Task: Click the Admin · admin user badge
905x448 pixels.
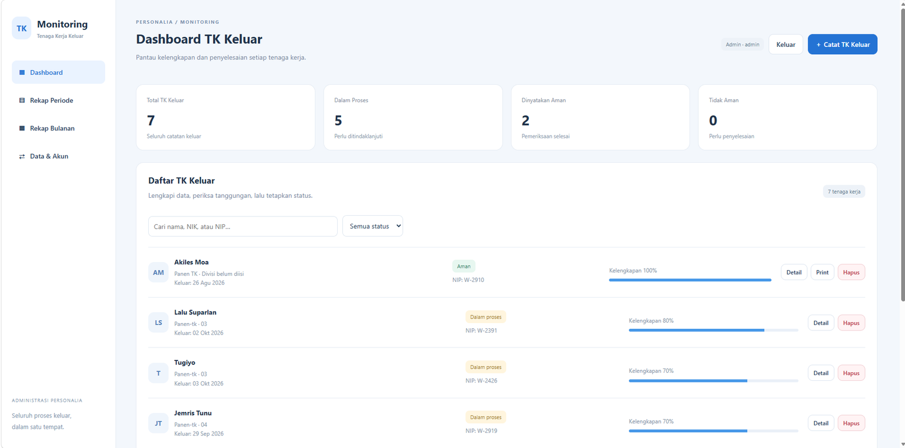Action: [x=743, y=44]
